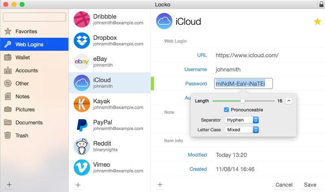
Task: Open the Separator dropdown set to Hyphen
Action: point(242,120)
